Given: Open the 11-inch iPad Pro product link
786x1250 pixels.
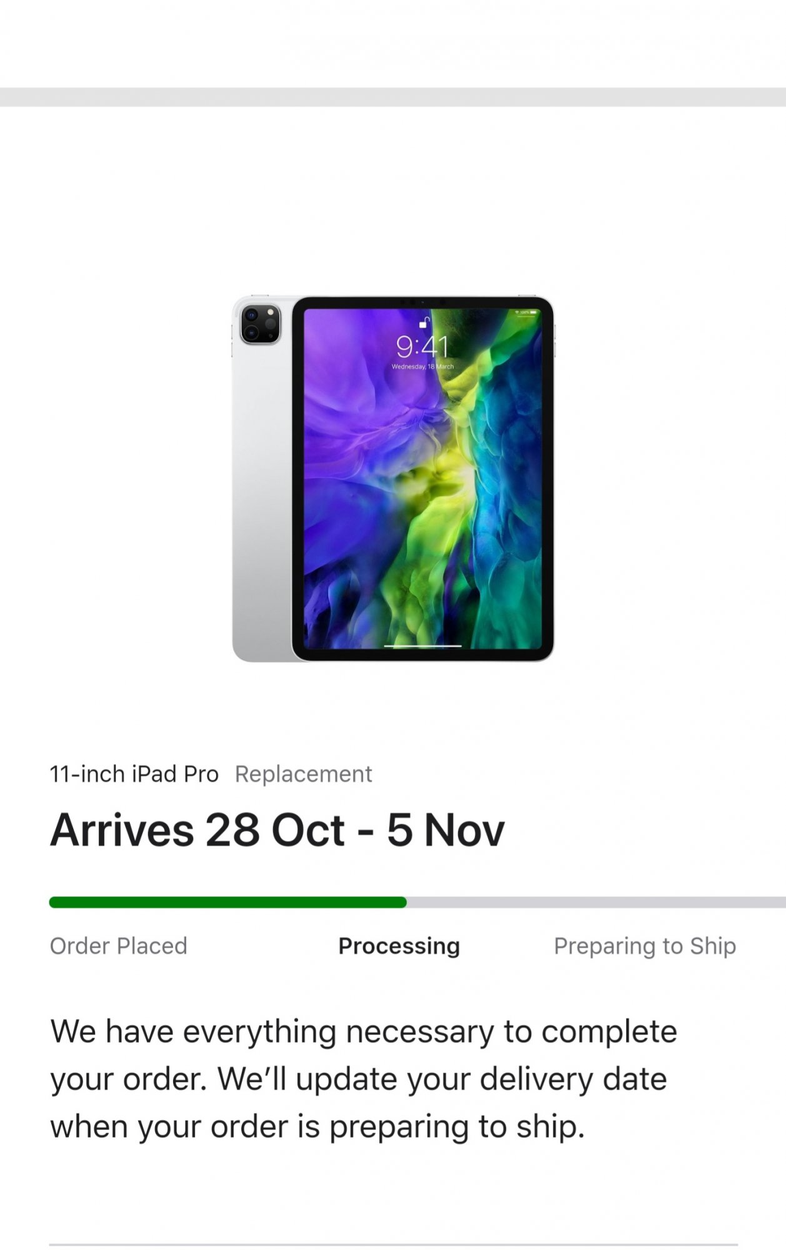Looking at the screenshot, I should [x=134, y=774].
